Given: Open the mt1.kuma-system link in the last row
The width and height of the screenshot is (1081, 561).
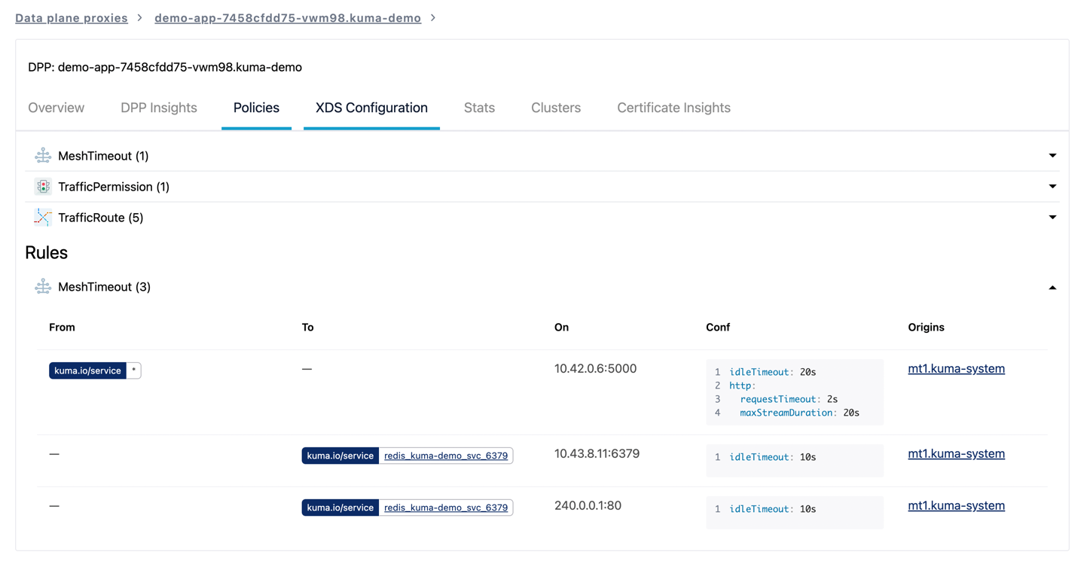Looking at the screenshot, I should tap(956, 505).
